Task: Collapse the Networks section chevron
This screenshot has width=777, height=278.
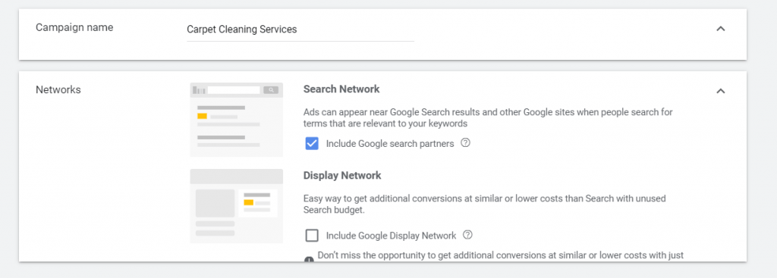Action: [721, 91]
